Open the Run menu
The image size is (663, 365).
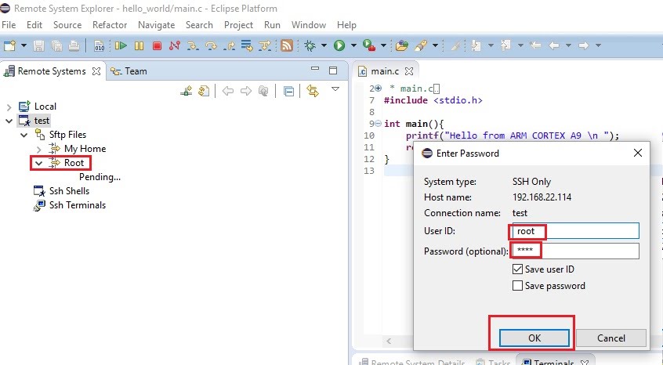coord(272,25)
